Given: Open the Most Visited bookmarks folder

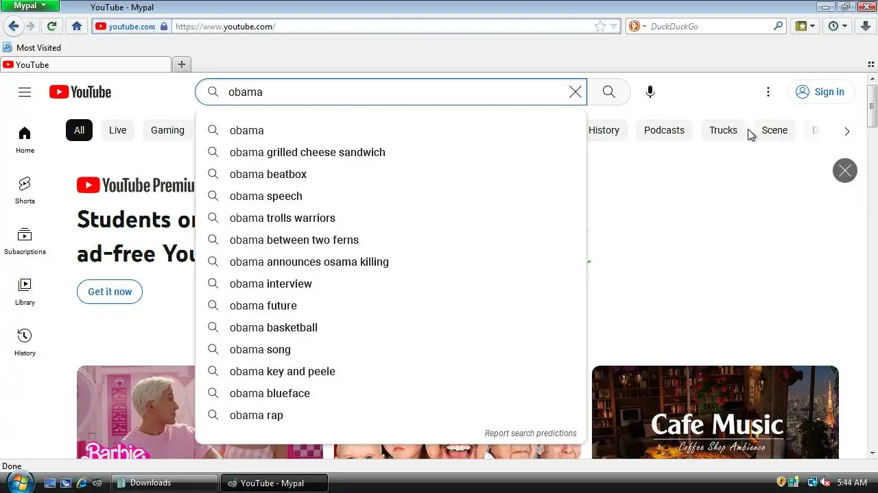Looking at the screenshot, I should pyautogui.click(x=32, y=47).
